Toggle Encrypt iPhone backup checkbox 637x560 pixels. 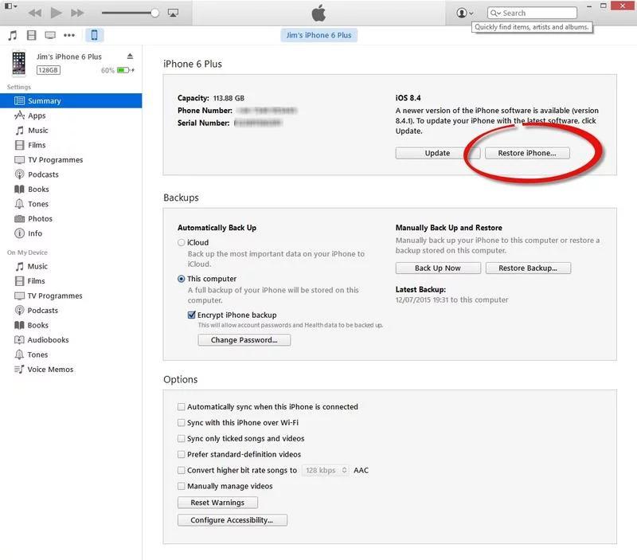tap(192, 315)
